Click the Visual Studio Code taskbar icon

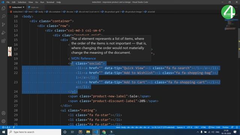tap(96, 132)
